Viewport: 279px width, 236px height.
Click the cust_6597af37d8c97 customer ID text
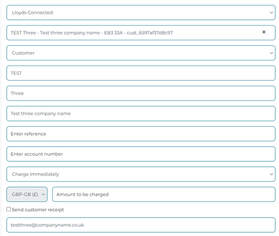click(x=150, y=33)
